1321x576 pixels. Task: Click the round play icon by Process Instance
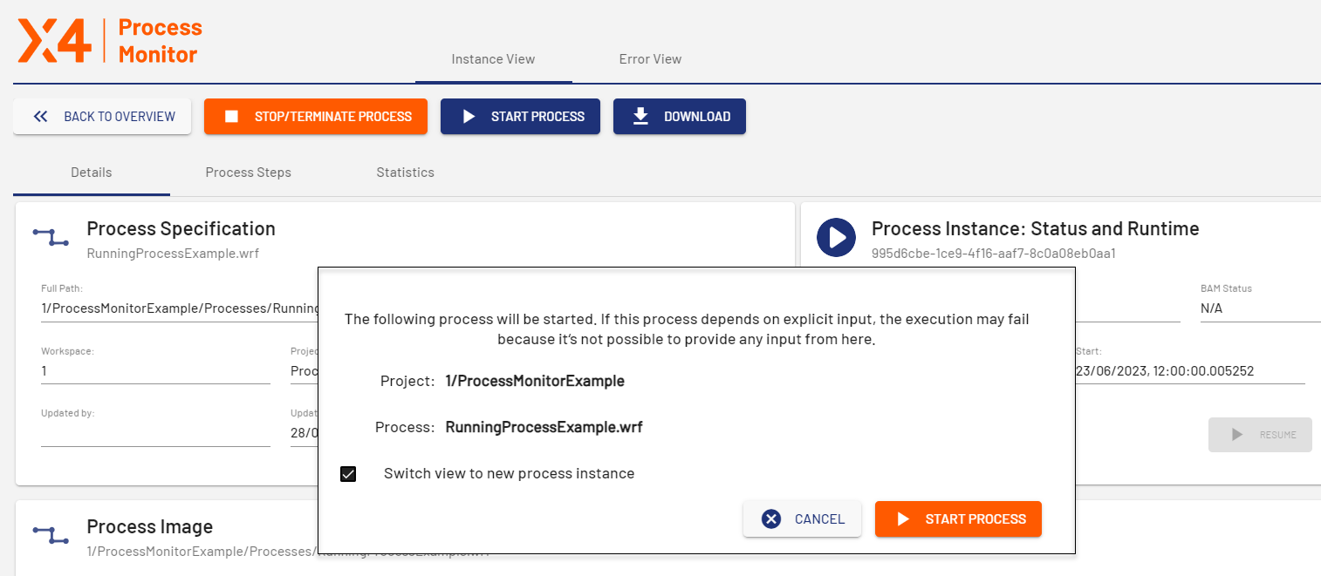(x=836, y=237)
